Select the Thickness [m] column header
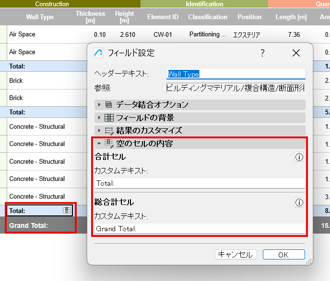 pos(90,17)
